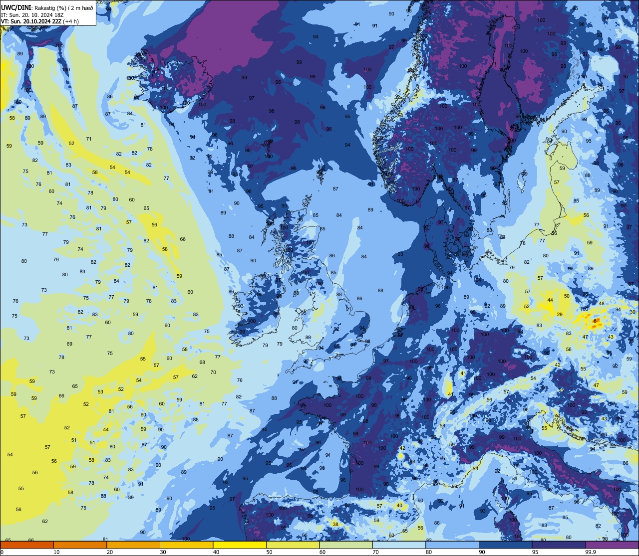Image resolution: width=639 pixels, height=556 pixels.
Task: Select the legend swatch between 30 and 40
Action: tap(186, 545)
